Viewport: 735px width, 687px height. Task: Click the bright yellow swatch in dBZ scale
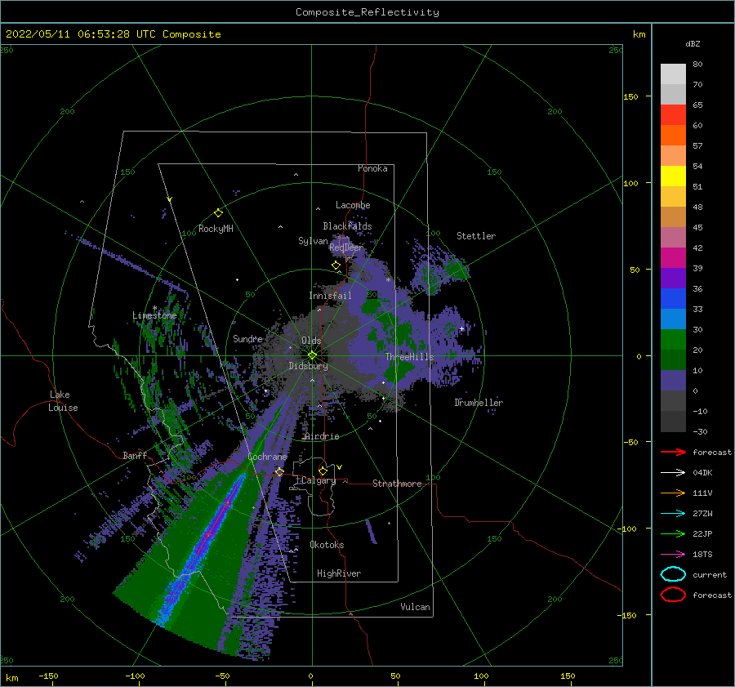[x=673, y=176]
